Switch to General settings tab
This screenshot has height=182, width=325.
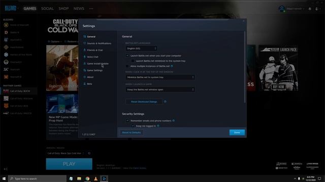tap(91, 37)
